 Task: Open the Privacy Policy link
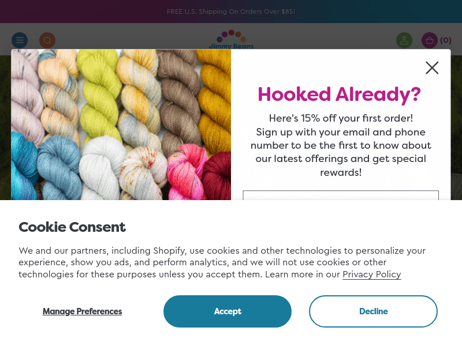click(x=371, y=274)
